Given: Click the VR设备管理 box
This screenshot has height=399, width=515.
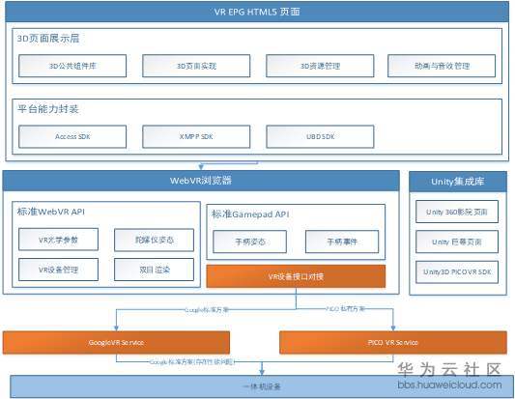Looking at the screenshot, I should [x=58, y=270].
